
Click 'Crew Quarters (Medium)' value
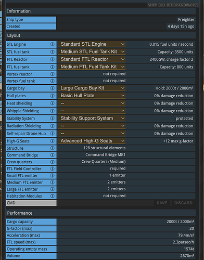click(104, 162)
